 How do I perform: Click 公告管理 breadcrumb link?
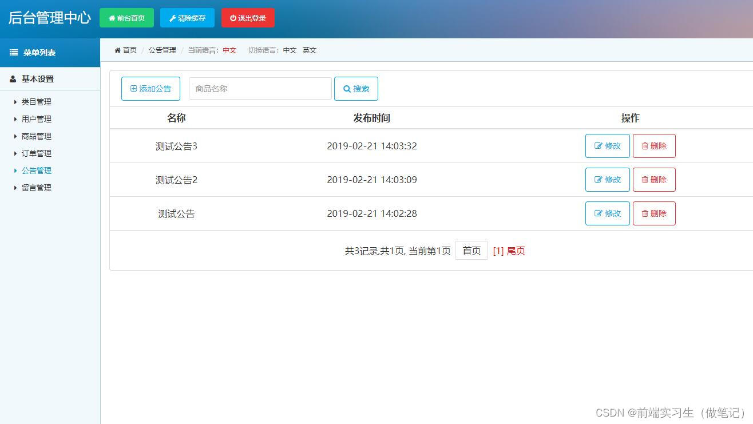163,50
